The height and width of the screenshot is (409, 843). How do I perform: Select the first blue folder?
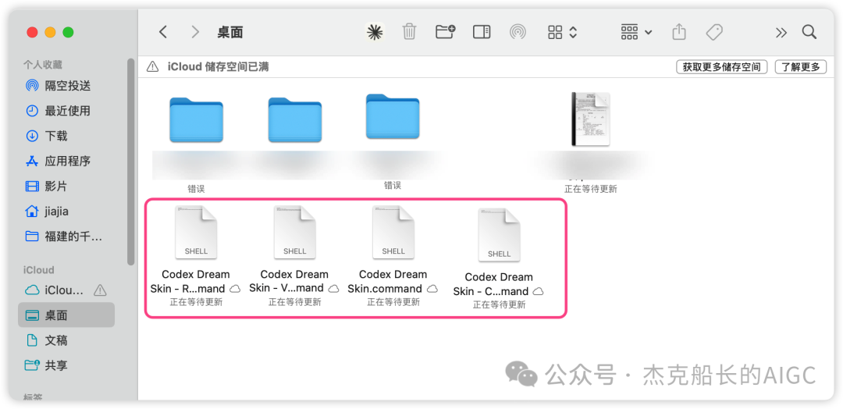[196, 119]
